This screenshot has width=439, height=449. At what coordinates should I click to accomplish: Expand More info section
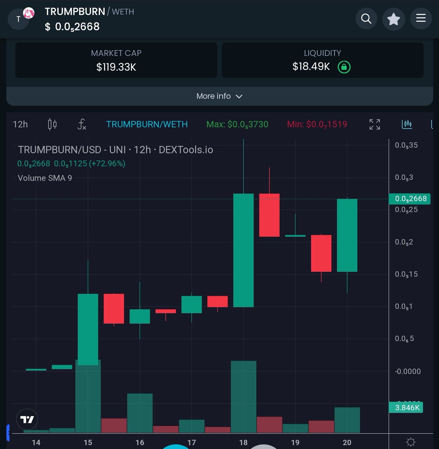point(219,96)
